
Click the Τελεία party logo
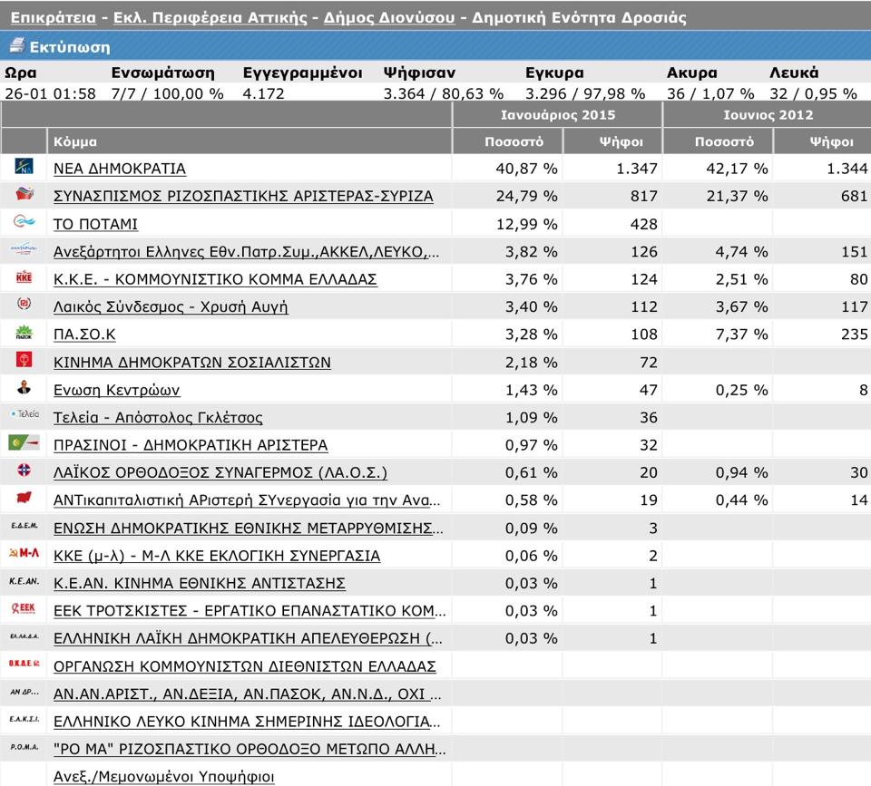[x=25, y=414]
